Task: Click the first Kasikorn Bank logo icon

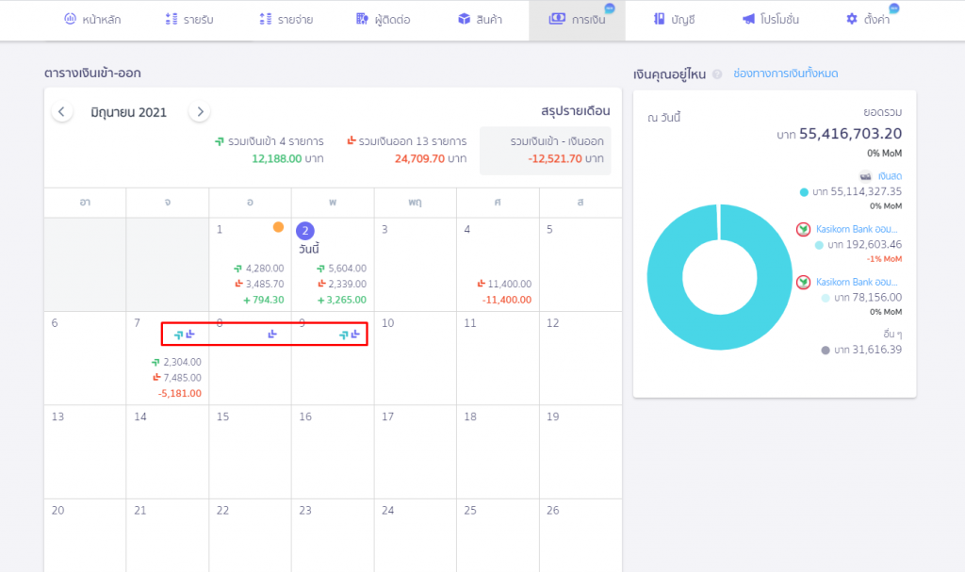Action: pyautogui.click(x=804, y=229)
